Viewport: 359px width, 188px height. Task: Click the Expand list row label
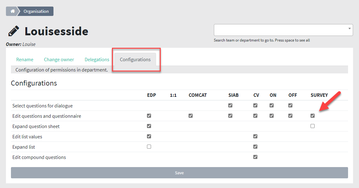click(23, 147)
